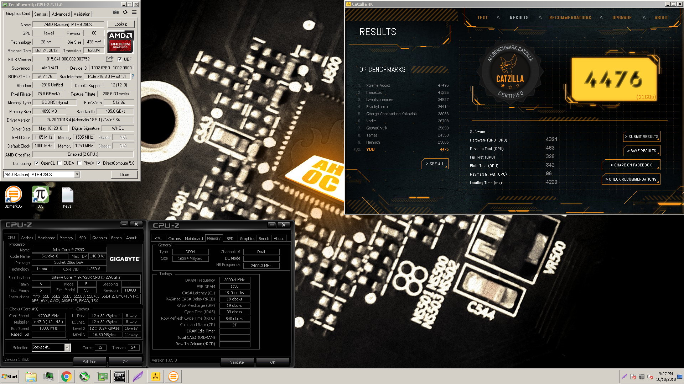
Task: Click SHARE ON FACEBOOK button
Action: pyautogui.click(x=631, y=165)
